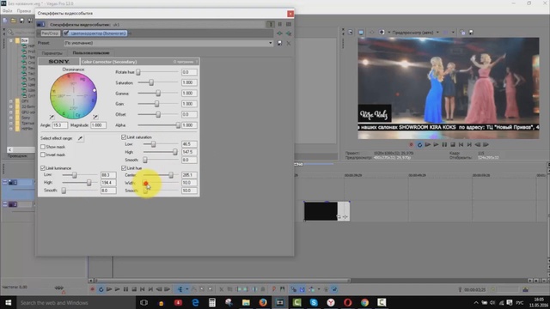The width and height of the screenshot is (550, 309).
Task: Switch to the Пользовательские tab
Action: [x=91, y=53]
